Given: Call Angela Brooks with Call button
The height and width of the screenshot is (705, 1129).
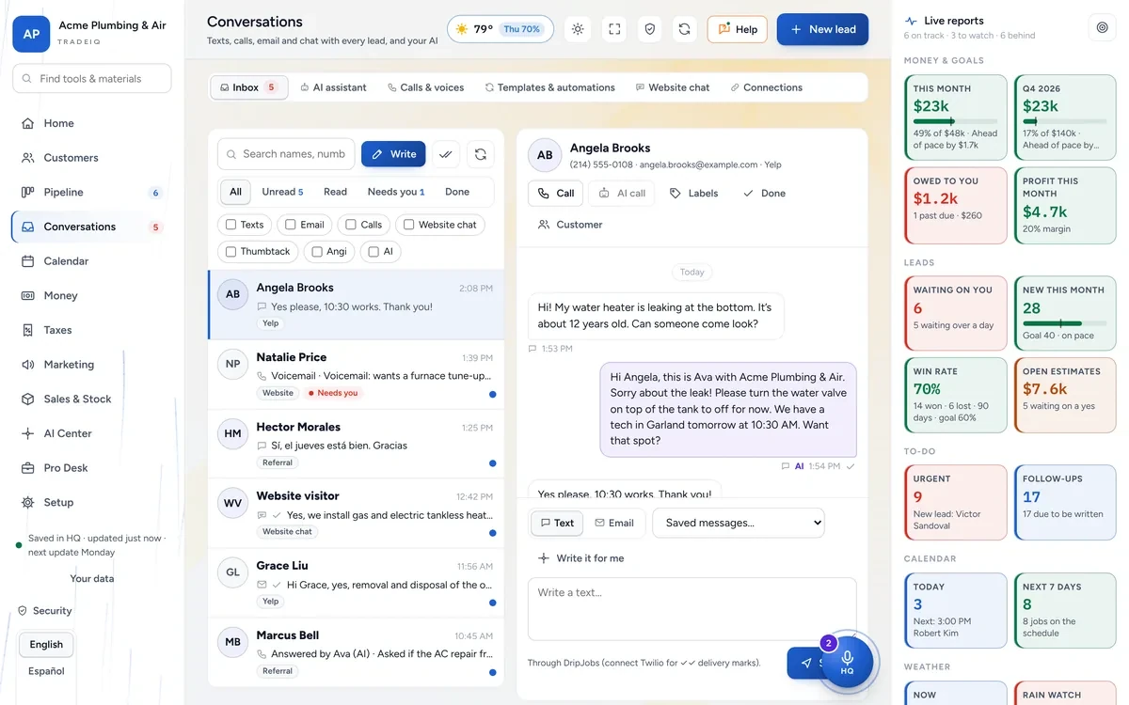Looking at the screenshot, I should [x=555, y=194].
